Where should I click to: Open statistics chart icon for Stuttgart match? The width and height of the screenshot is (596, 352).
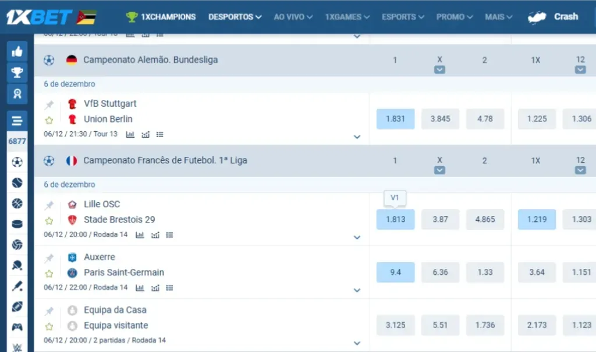click(x=131, y=134)
